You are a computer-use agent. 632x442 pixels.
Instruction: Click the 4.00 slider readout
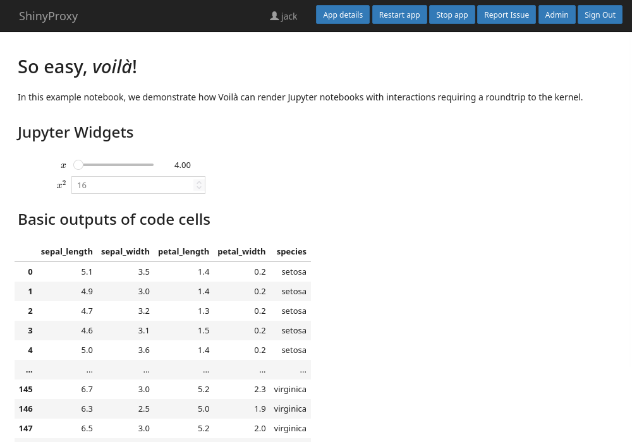(x=182, y=165)
